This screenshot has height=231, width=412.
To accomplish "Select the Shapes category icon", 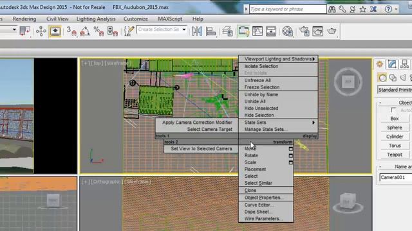I will click(x=393, y=78).
